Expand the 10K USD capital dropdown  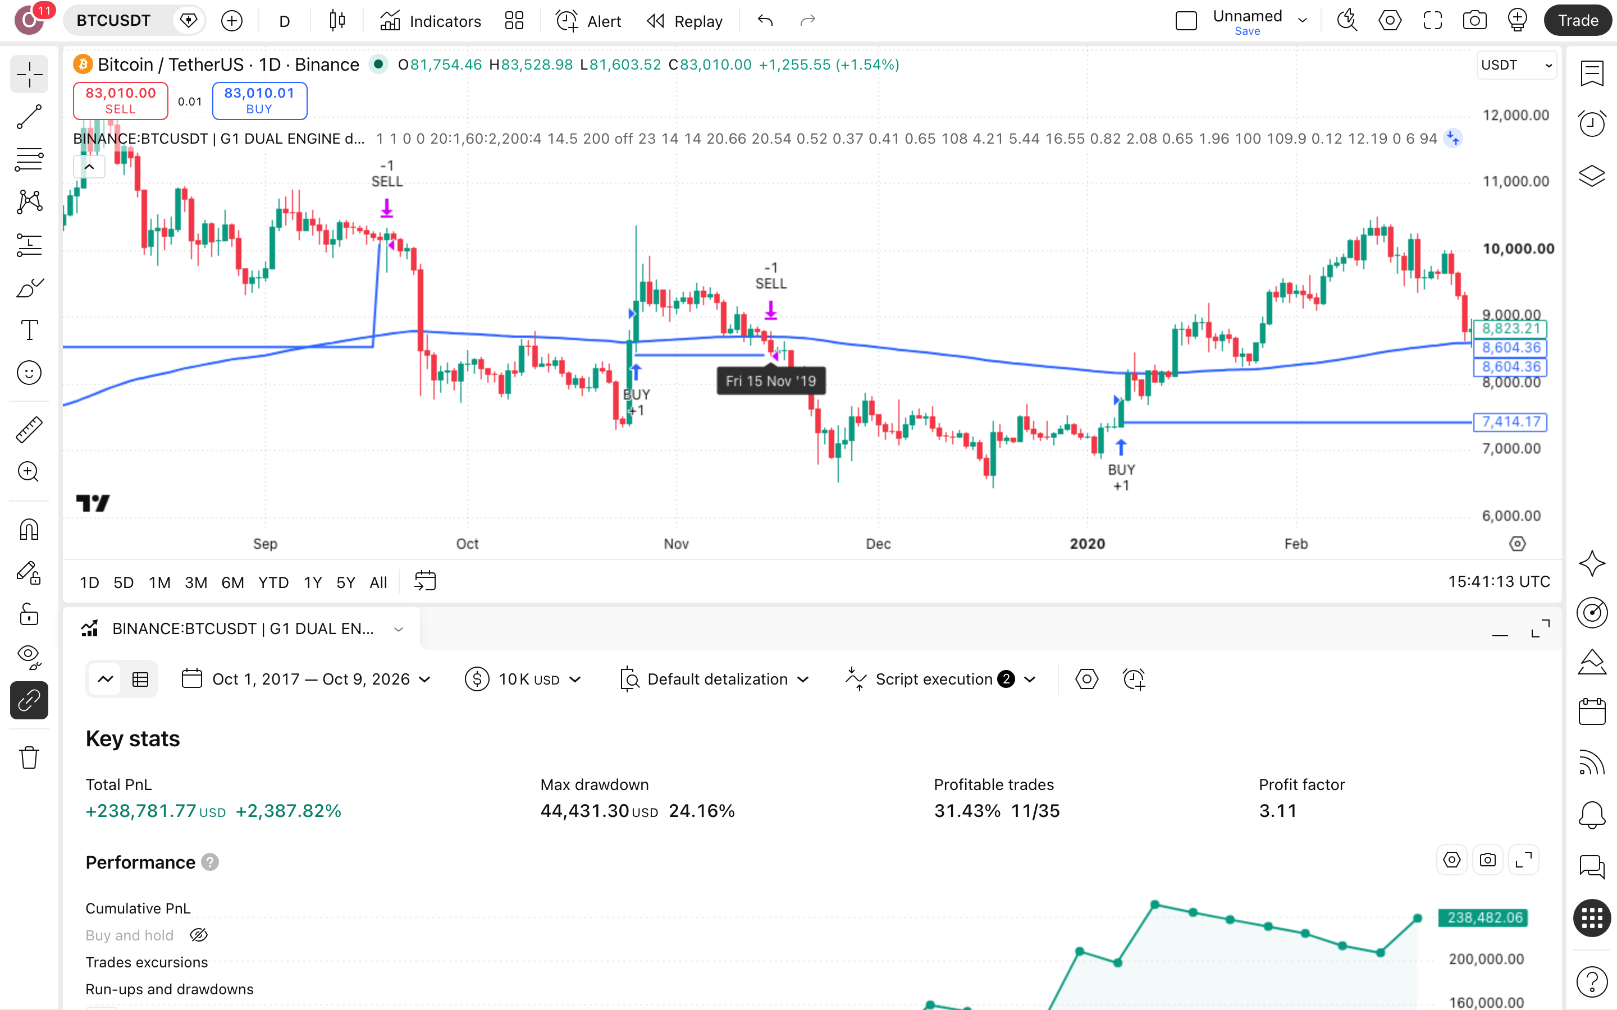tap(523, 680)
